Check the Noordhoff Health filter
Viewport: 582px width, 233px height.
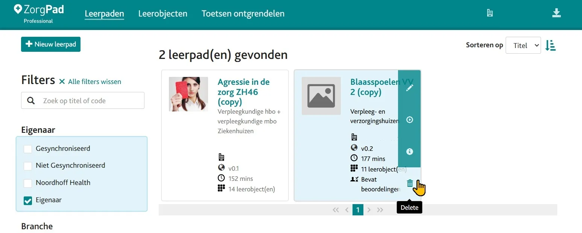point(28,183)
